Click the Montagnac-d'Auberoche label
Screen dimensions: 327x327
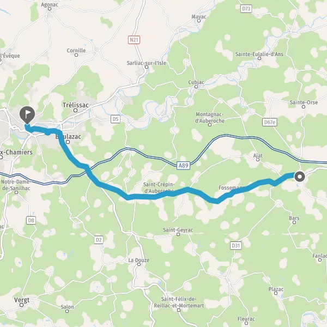[x=210, y=117]
